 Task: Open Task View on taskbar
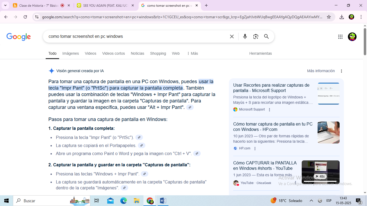coord(97,201)
